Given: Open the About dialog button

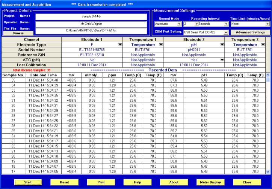Looking at the screenshot, I should 174,182.
